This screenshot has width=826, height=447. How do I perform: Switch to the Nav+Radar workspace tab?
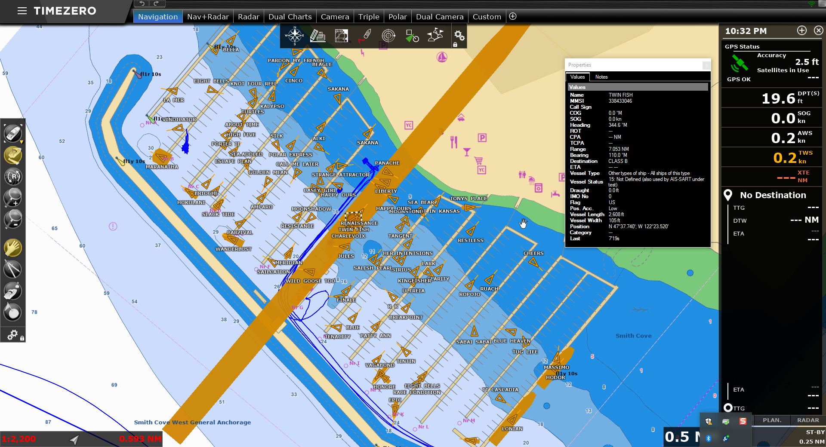tap(208, 17)
